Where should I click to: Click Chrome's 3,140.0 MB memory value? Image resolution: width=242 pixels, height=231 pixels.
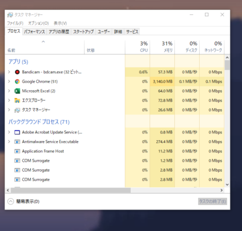pyautogui.click(x=163, y=81)
